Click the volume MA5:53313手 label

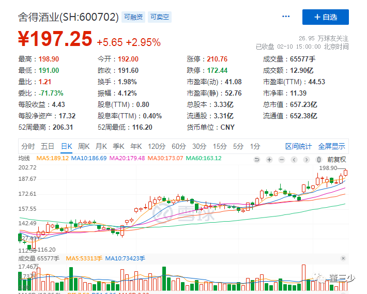(x=84, y=258)
